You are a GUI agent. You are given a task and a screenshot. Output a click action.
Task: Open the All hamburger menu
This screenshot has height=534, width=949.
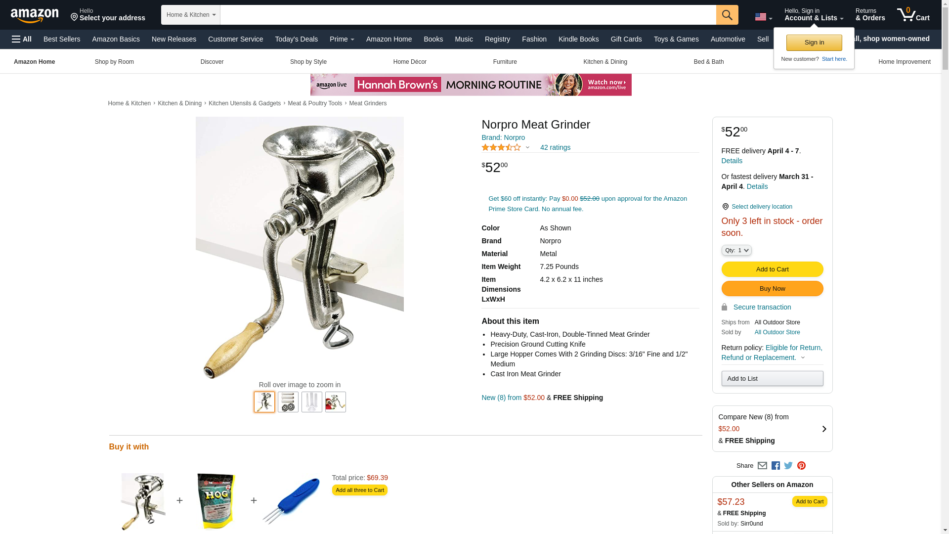(x=22, y=39)
